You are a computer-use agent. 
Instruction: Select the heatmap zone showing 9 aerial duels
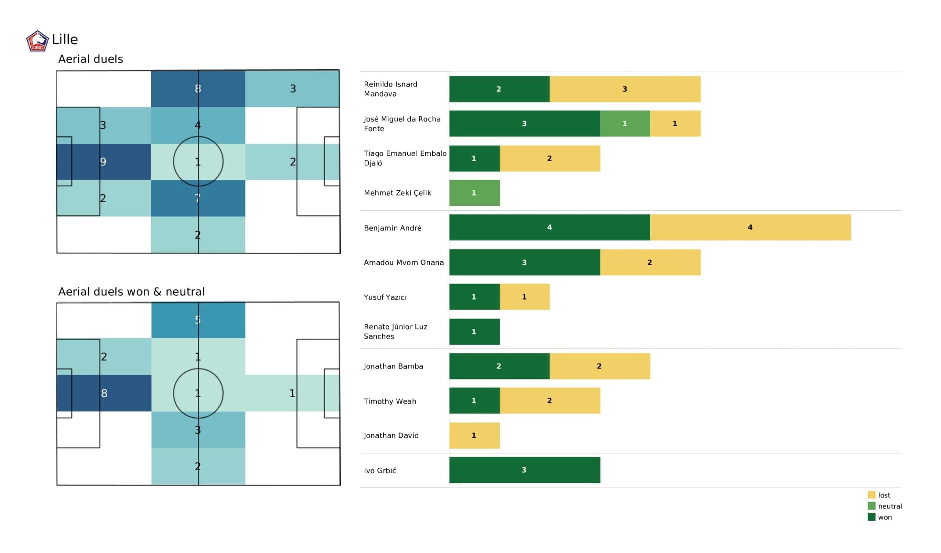(x=104, y=162)
